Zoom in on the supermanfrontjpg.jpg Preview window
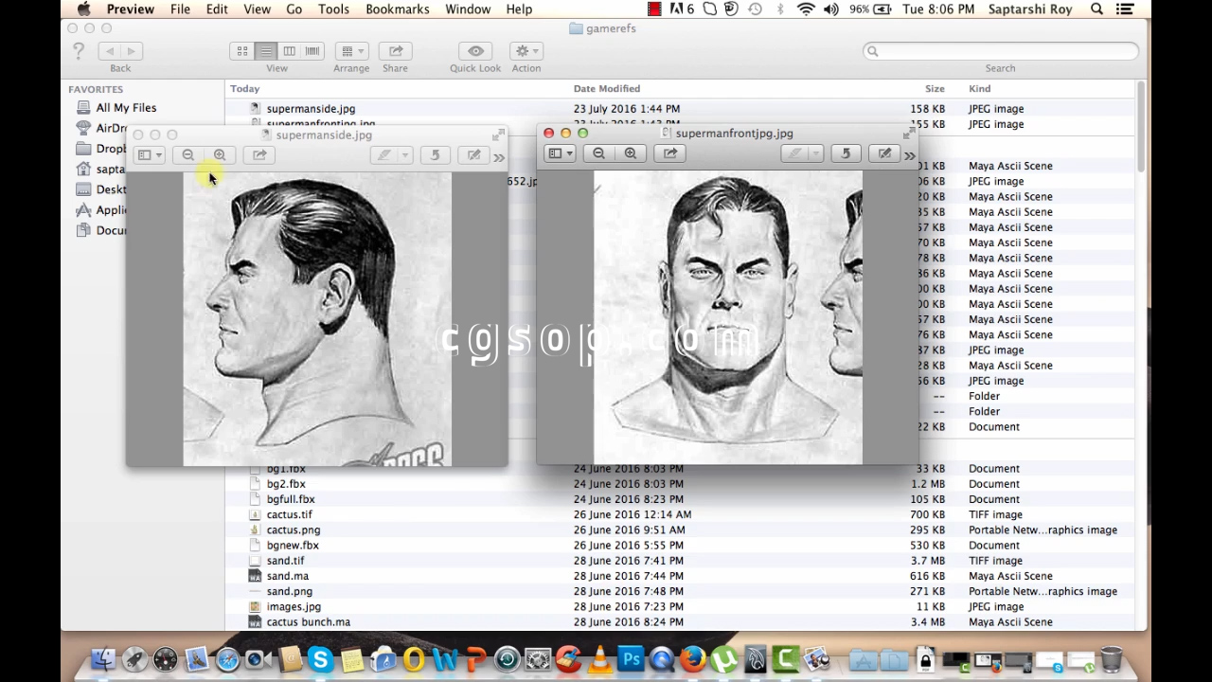 631,153
